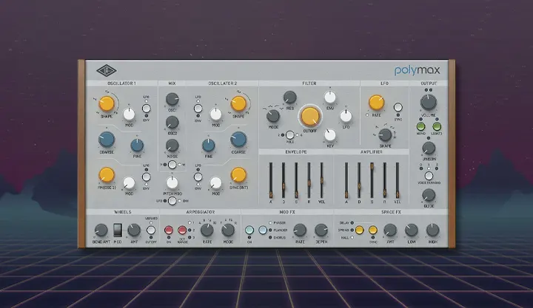Toggle Oscillator 2 shape LFO/ENV switch

pyautogui.click(x=198, y=109)
